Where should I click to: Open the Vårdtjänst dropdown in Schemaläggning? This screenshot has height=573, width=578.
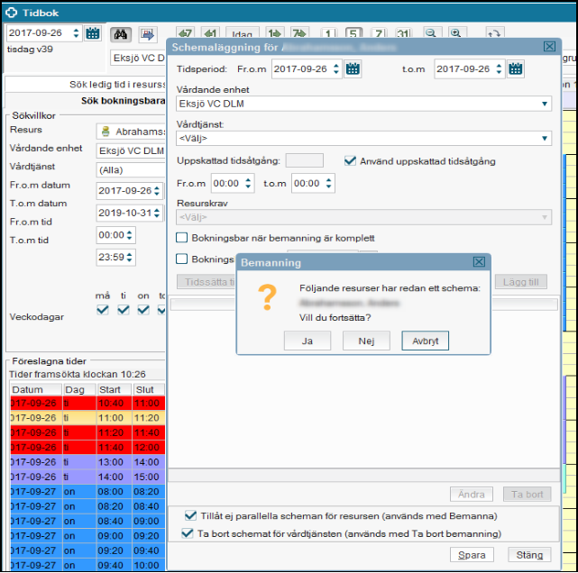click(545, 138)
